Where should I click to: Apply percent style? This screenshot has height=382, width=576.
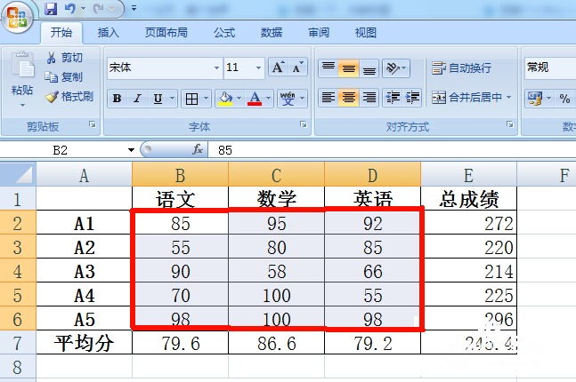[x=564, y=99]
